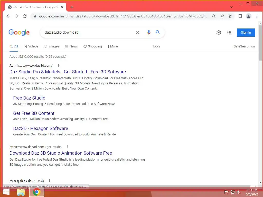Open Daz Studio Pro & Models ad link

point(68,72)
